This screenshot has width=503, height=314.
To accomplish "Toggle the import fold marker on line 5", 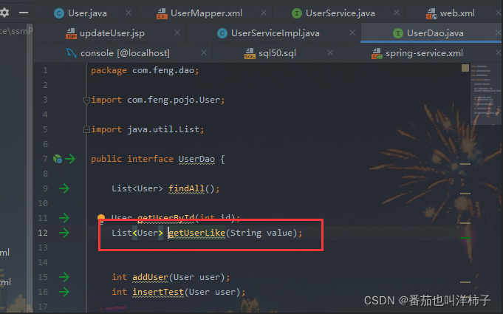I will (x=86, y=129).
